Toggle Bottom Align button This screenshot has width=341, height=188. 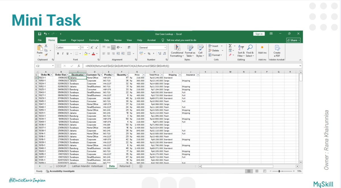click(x=113, y=47)
